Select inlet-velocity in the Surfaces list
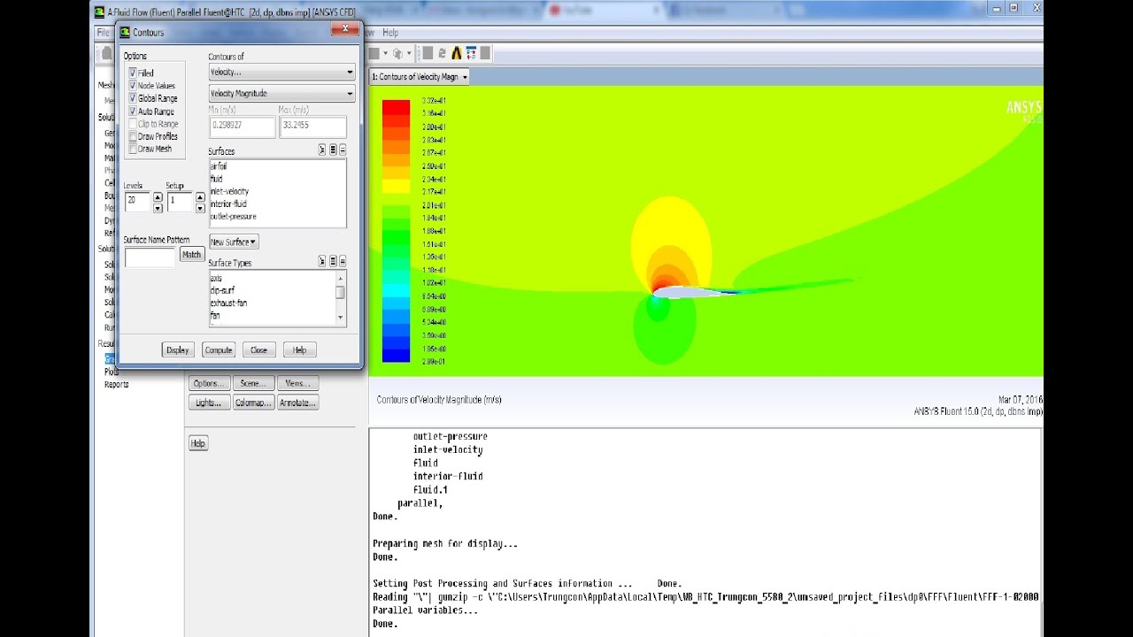This screenshot has width=1133, height=637. (229, 191)
